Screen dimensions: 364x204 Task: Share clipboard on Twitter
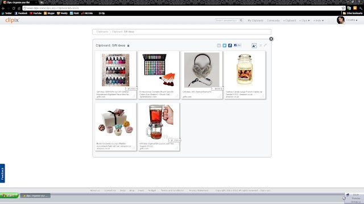point(224,45)
